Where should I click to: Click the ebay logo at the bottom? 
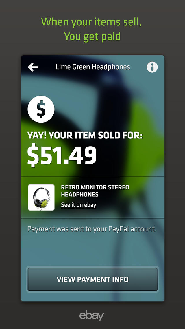92,316
